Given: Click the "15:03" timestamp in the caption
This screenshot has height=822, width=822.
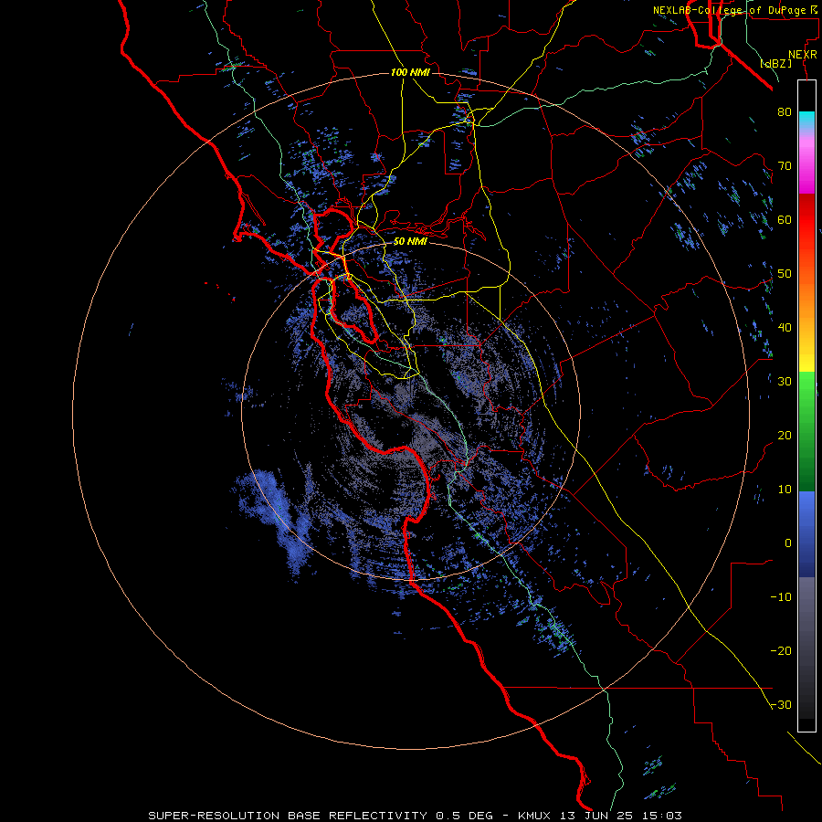Looking at the screenshot, I should (660, 816).
